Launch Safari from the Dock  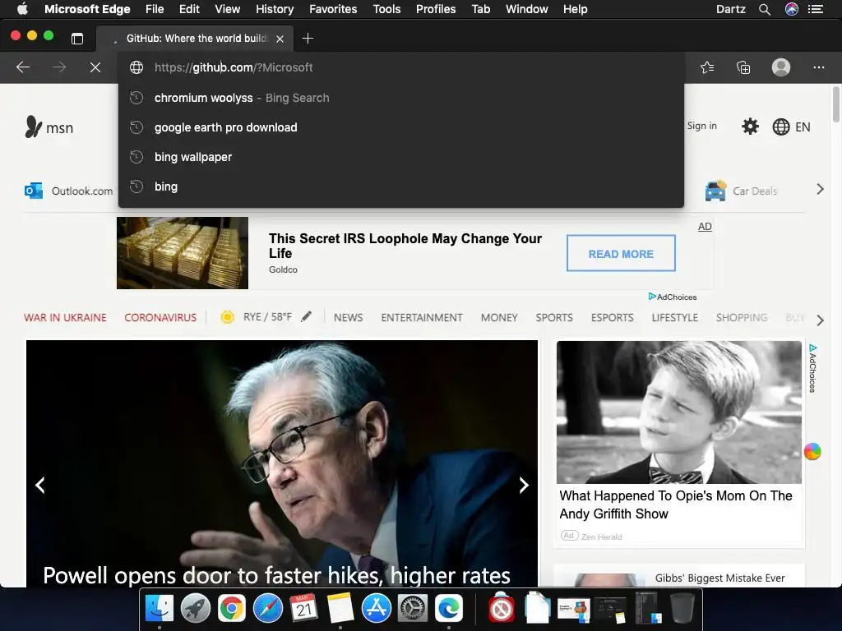pyautogui.click(x=268, y=609)
